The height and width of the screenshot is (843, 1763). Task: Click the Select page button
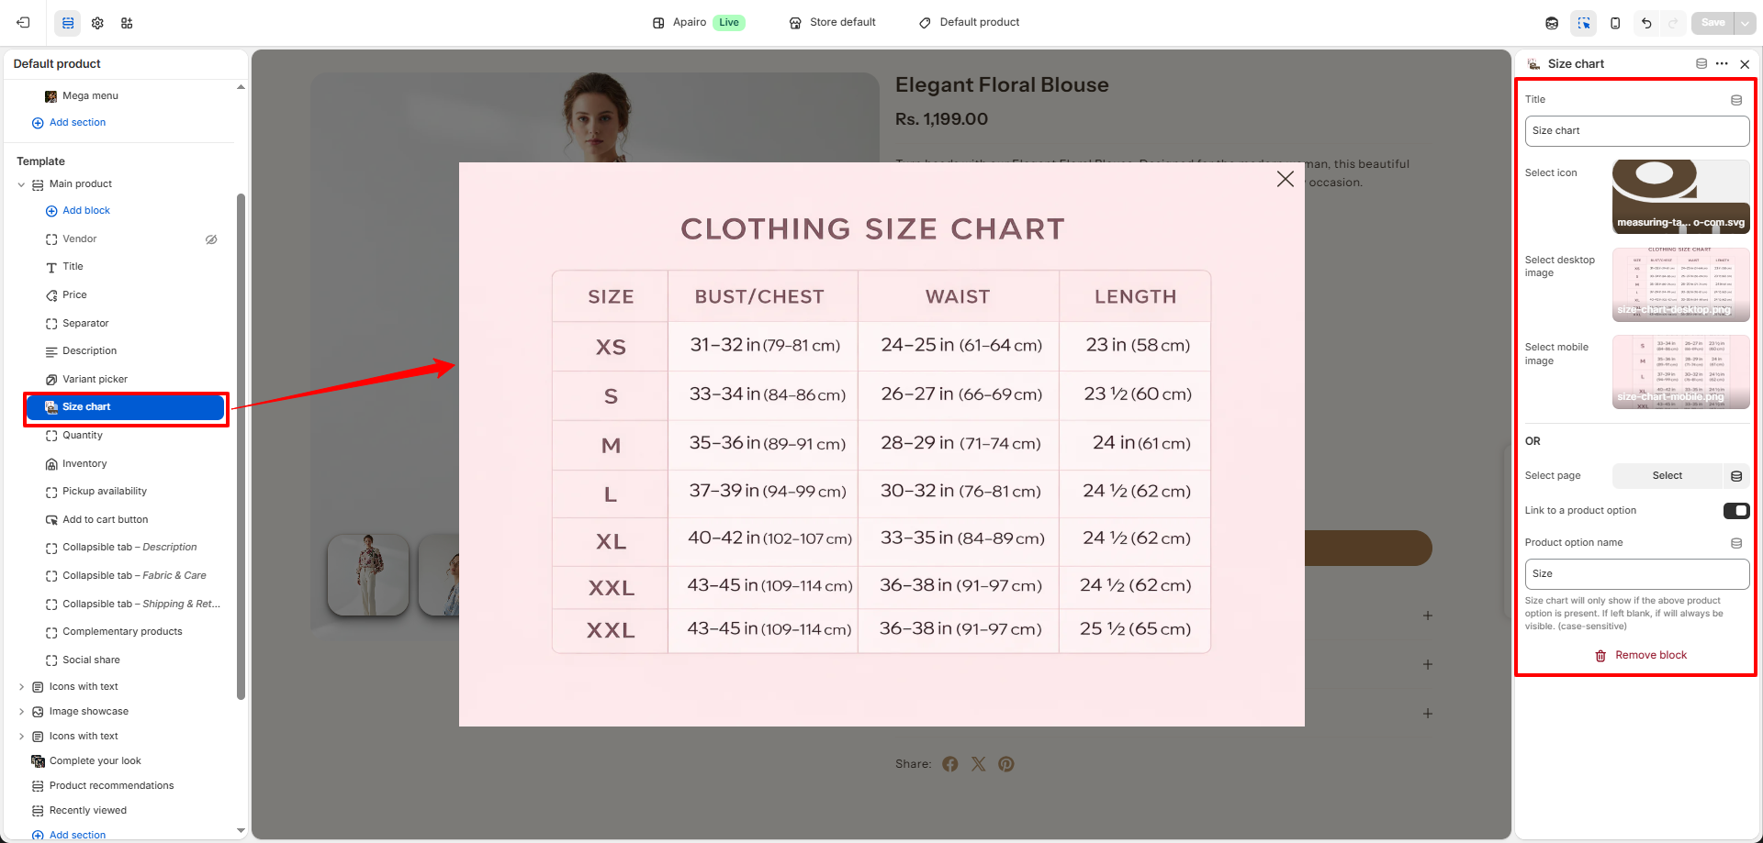pos(1668,476)
